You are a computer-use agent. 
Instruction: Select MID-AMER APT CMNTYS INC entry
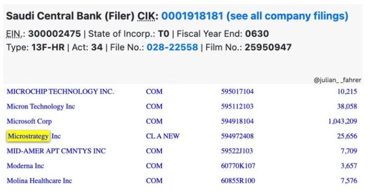[x=56, y=151]
